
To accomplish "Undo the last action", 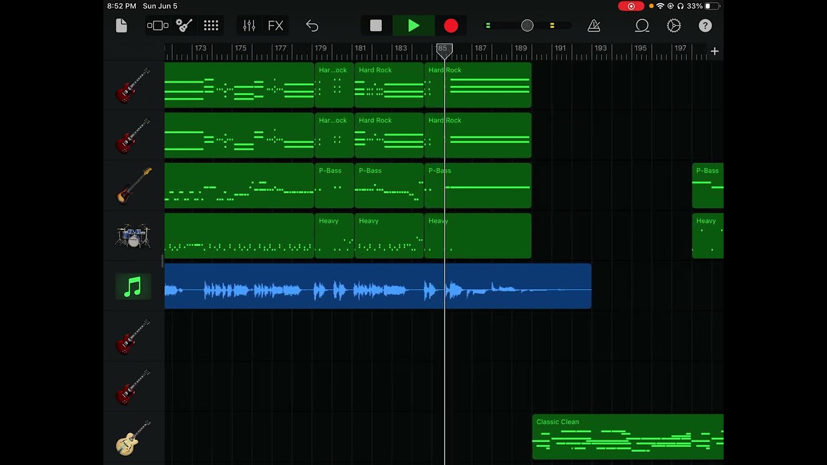I will 312,26.
